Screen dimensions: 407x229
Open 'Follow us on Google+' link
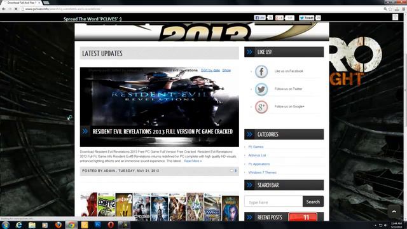(x=289, y=106)
